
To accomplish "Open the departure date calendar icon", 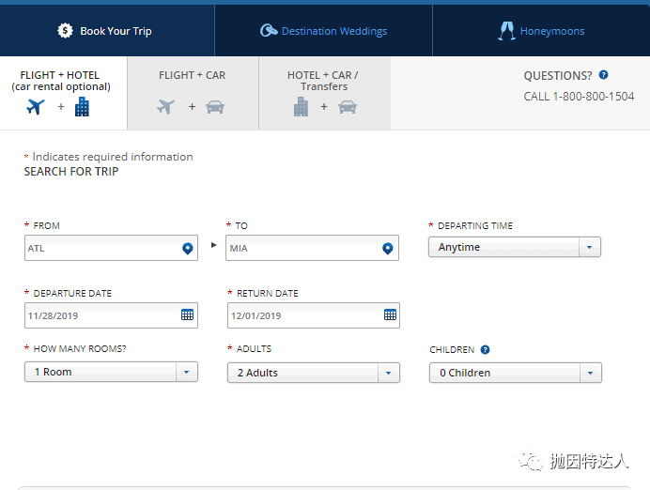I will coord(187,315).
